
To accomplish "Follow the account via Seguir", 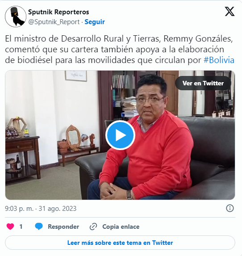I will tap(95, 22).
